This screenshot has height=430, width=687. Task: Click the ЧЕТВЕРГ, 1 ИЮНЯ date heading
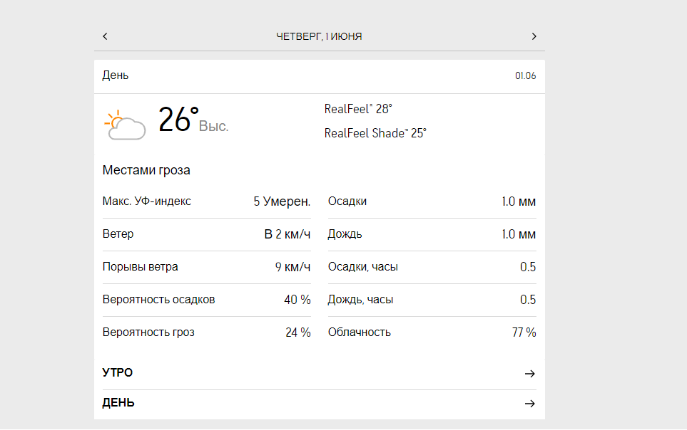(319, 36)
